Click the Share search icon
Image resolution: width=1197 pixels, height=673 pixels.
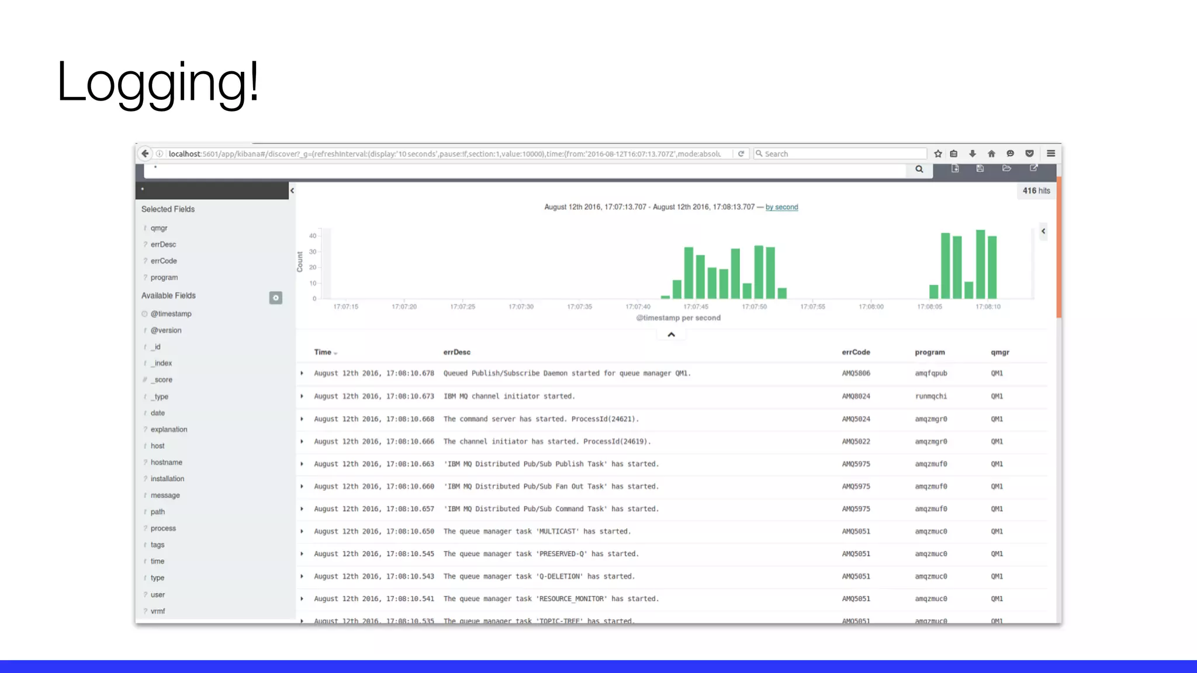point(1033,168)
